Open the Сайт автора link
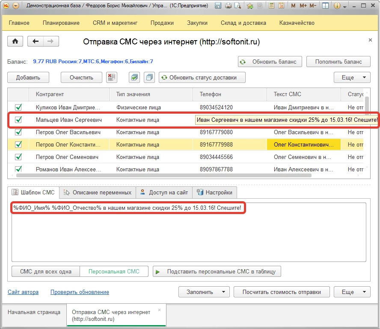The width and height of the screenshot is (380, 329). tap(23, 292)
